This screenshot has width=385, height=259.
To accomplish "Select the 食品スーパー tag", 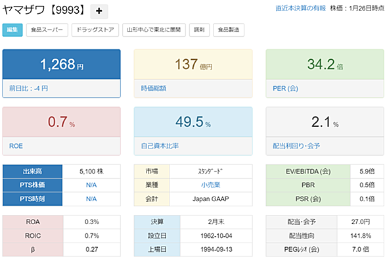I will click(x=47, y=30).
